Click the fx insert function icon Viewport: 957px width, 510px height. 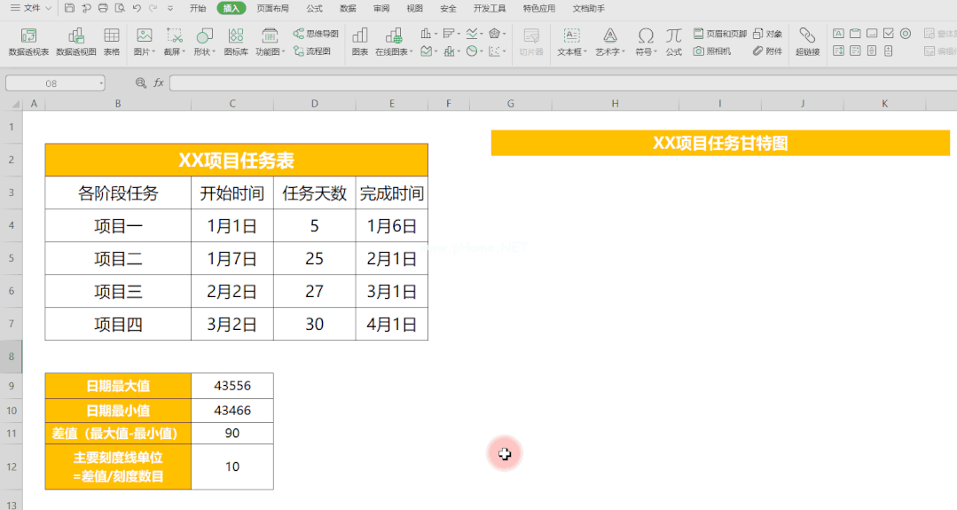[x=159, y=82]
